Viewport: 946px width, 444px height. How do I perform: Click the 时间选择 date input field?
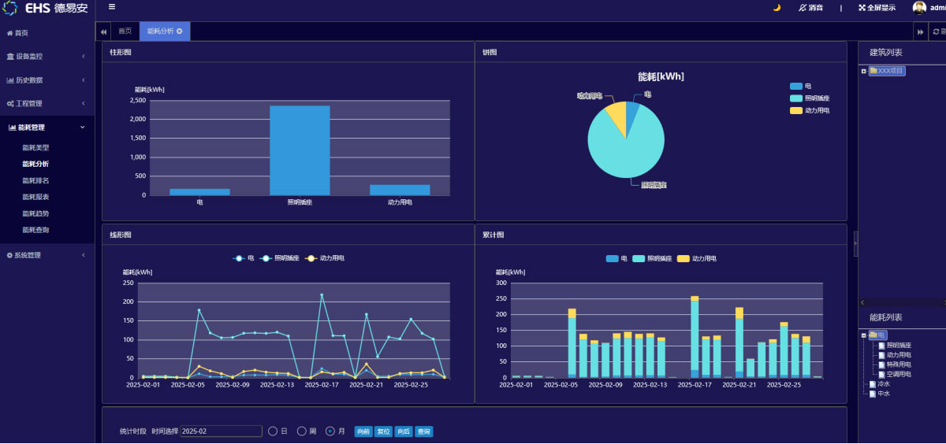pos(221,431)
